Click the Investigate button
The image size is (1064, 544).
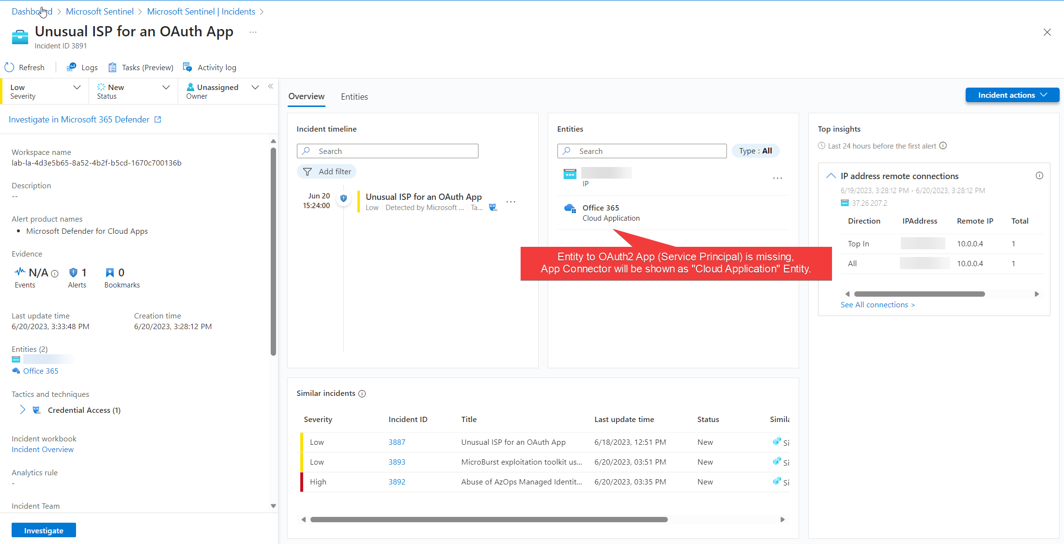point(44,530)
